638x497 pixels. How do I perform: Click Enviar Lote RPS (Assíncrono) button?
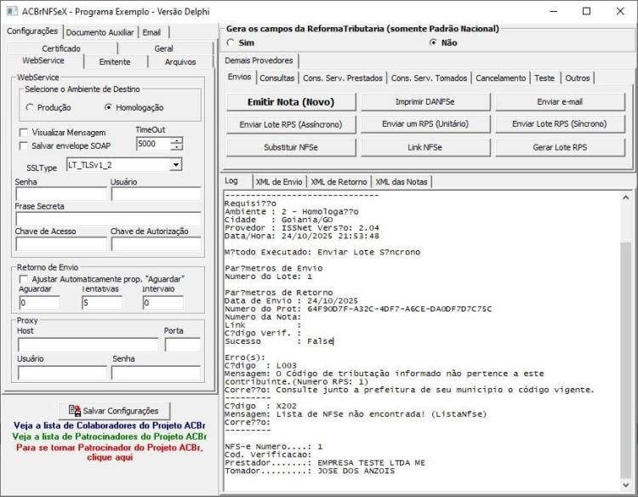pyautogui.click(x=291, y=124)
